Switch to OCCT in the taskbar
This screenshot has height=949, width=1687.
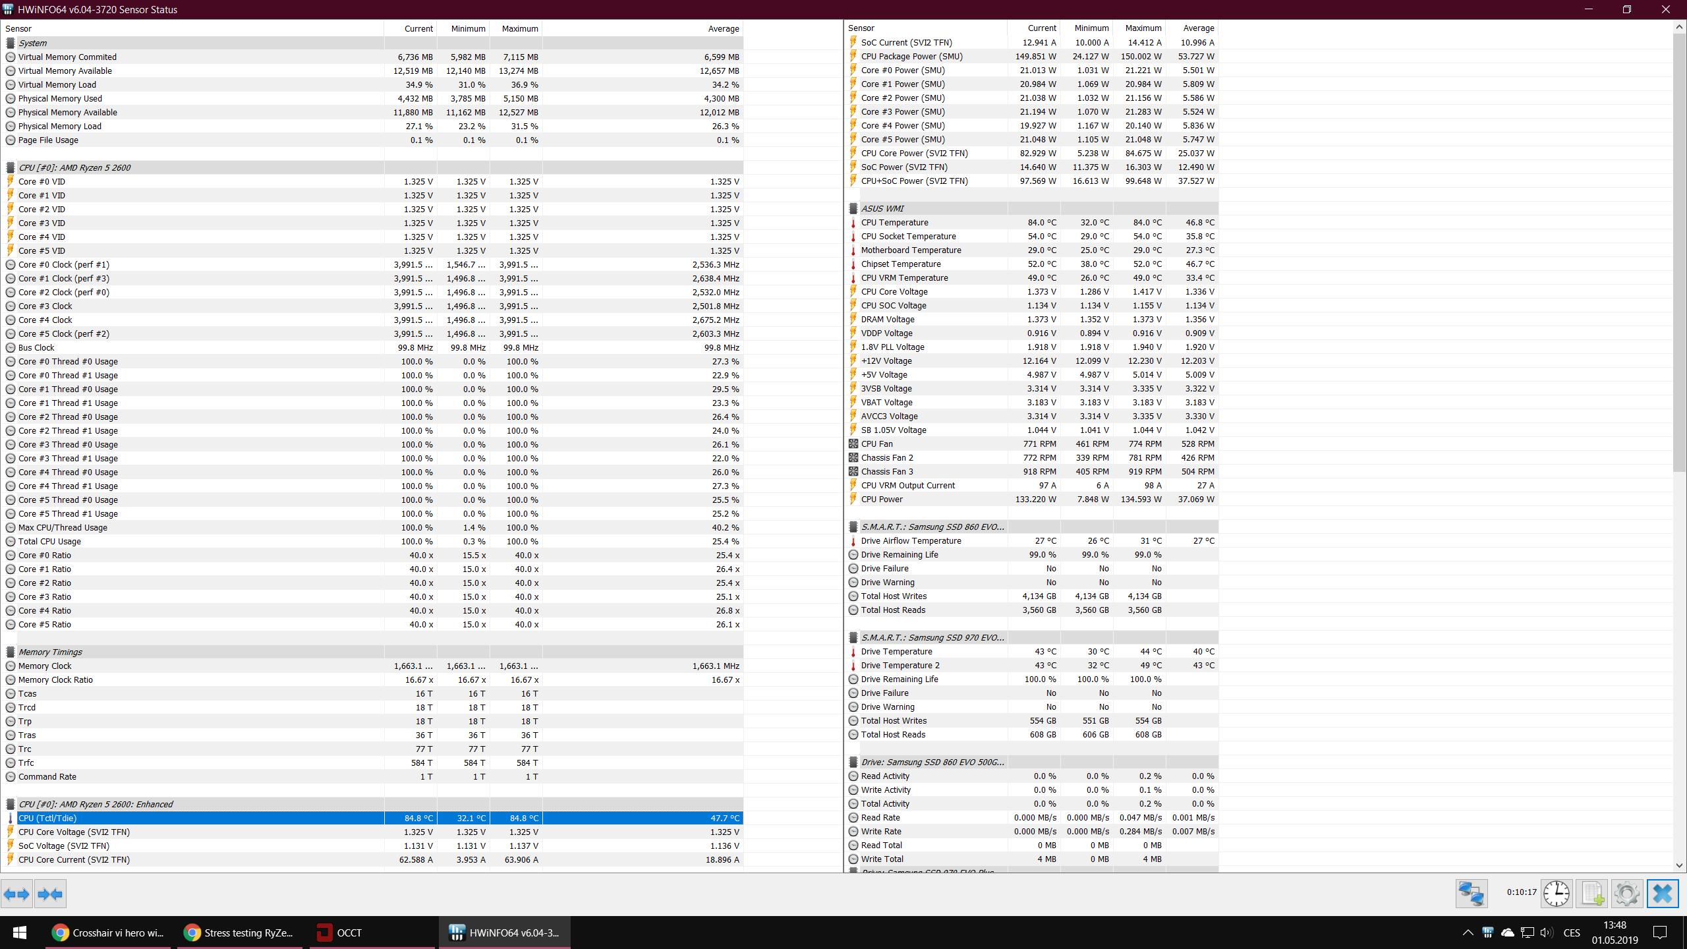coord(349,933)
